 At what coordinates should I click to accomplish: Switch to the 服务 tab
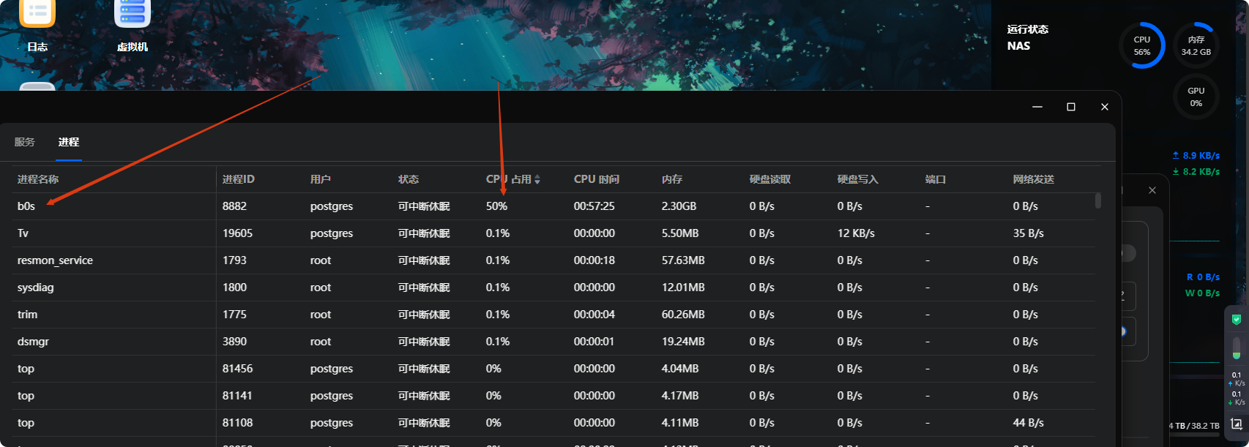[x=25, y=142]
